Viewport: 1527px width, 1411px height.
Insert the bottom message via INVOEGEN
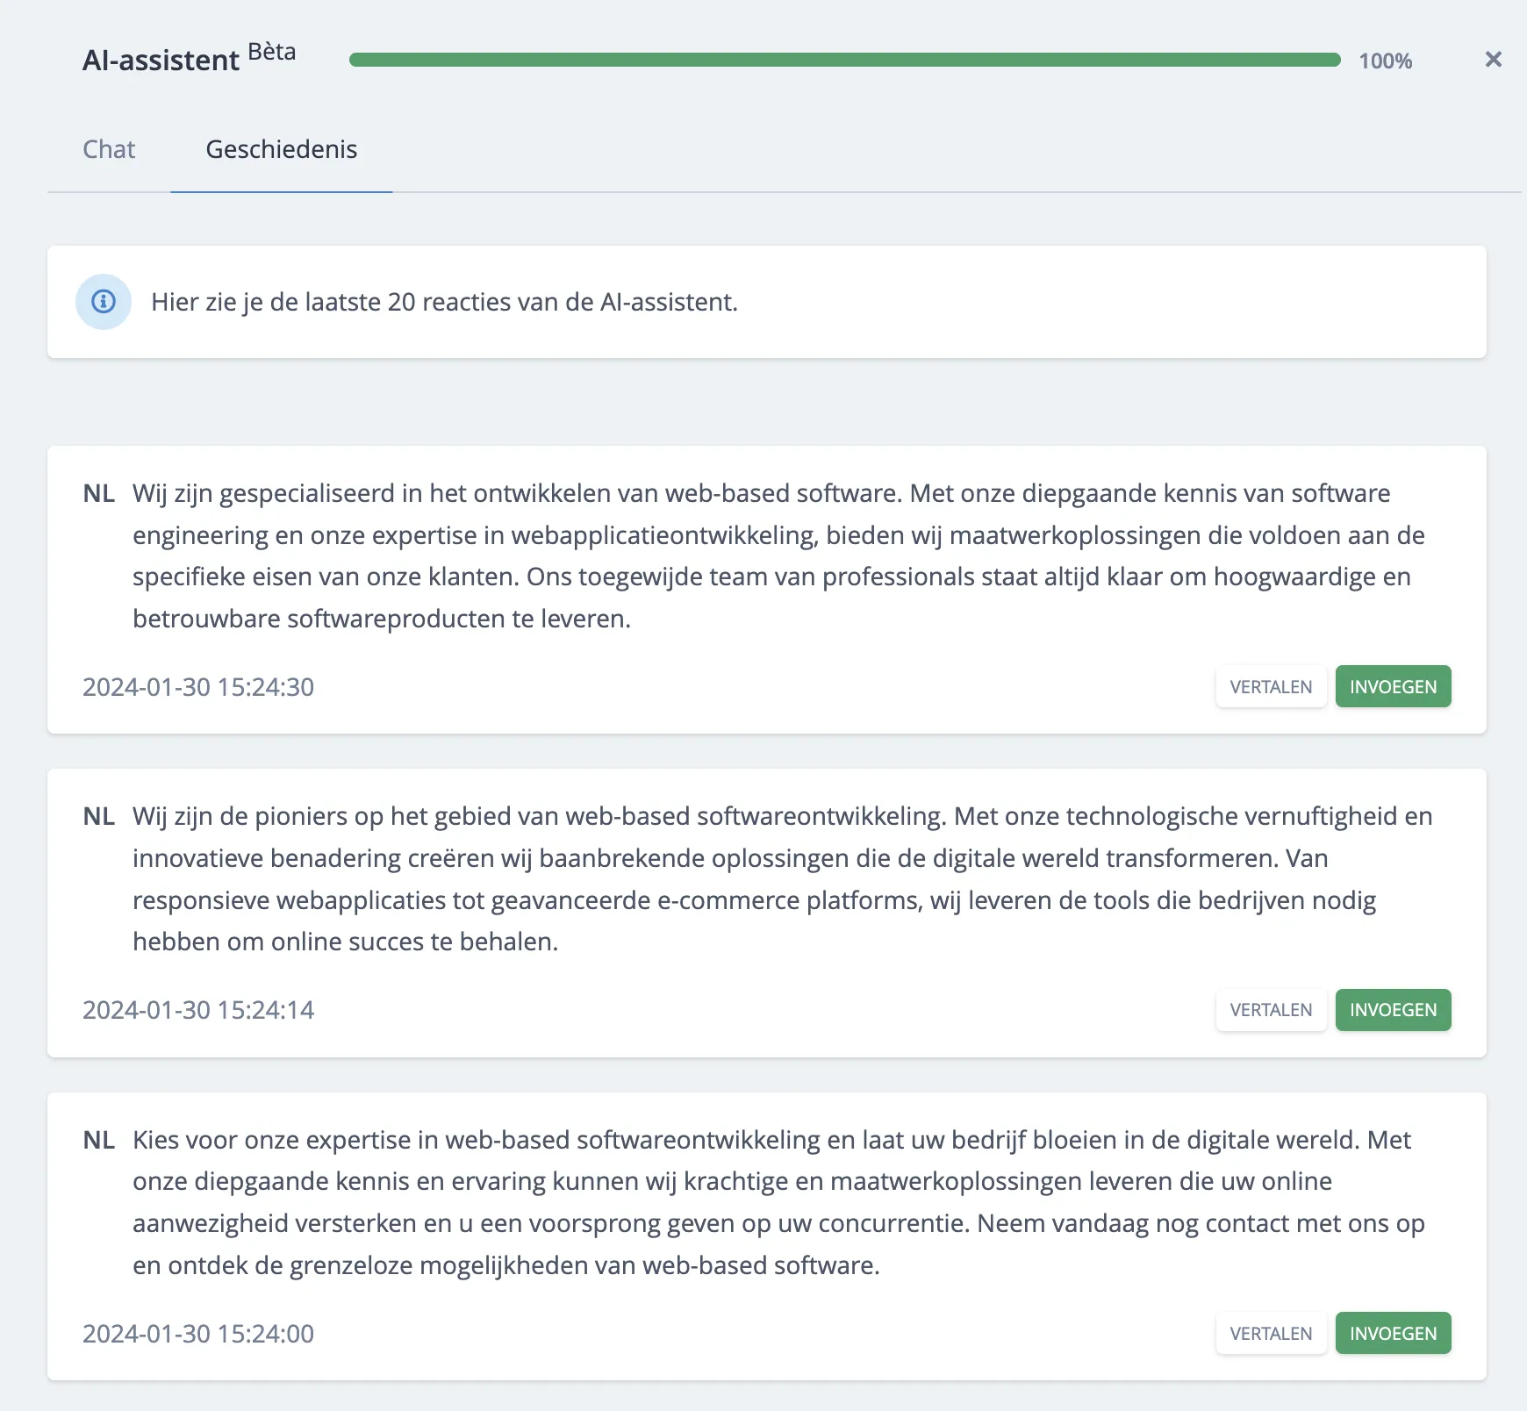pyautogui.click(x=1393, y=1333)
